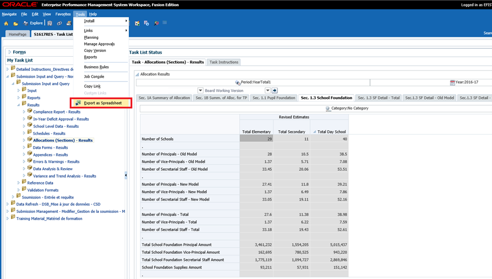Select Business Rules in the Tools menu
Viewport: 492px width, 279px height.
coord(96,67)
